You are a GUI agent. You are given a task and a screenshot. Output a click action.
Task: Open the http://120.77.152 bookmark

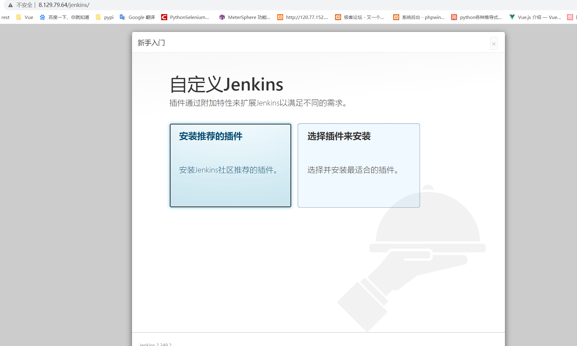(303, 17)
